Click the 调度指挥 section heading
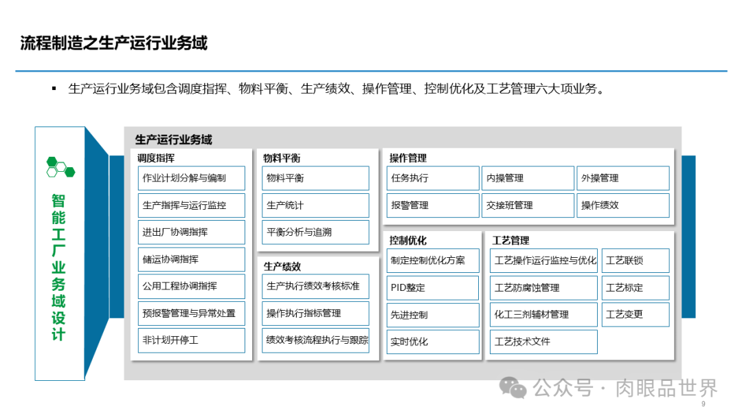 pos(156,158)
